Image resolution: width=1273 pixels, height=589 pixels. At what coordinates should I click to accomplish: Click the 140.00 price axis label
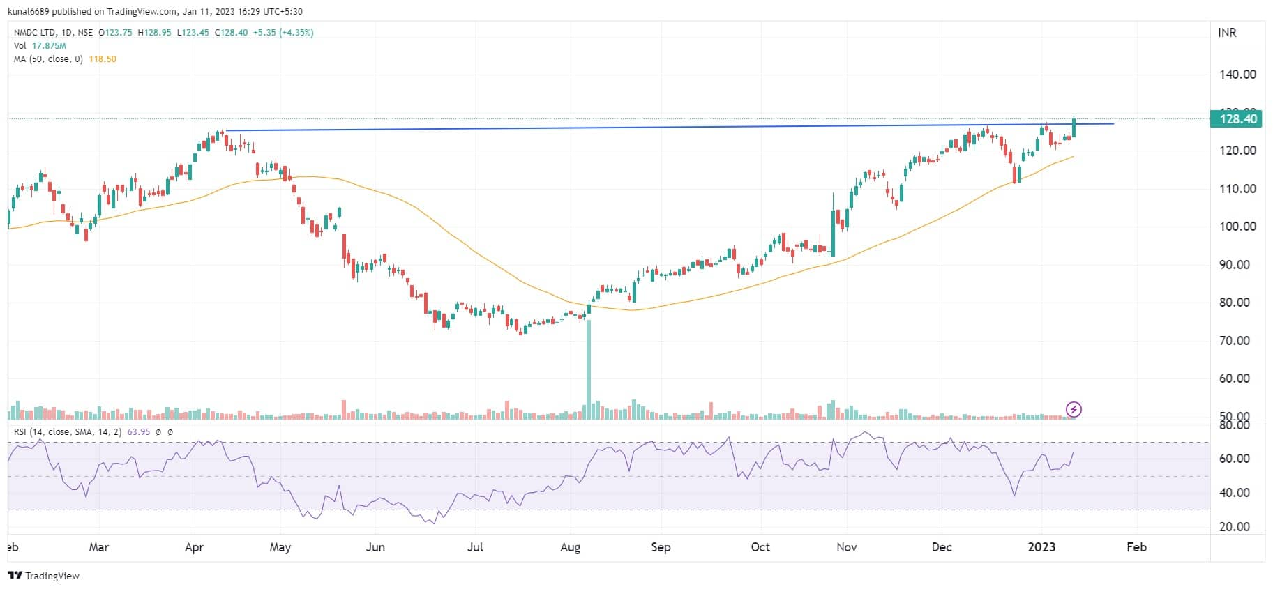tap(1237, 75)
